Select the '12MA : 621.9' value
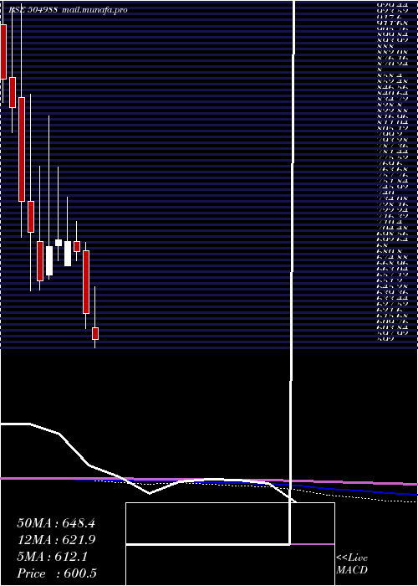This screenshot has height=586, width=418. 56,540
